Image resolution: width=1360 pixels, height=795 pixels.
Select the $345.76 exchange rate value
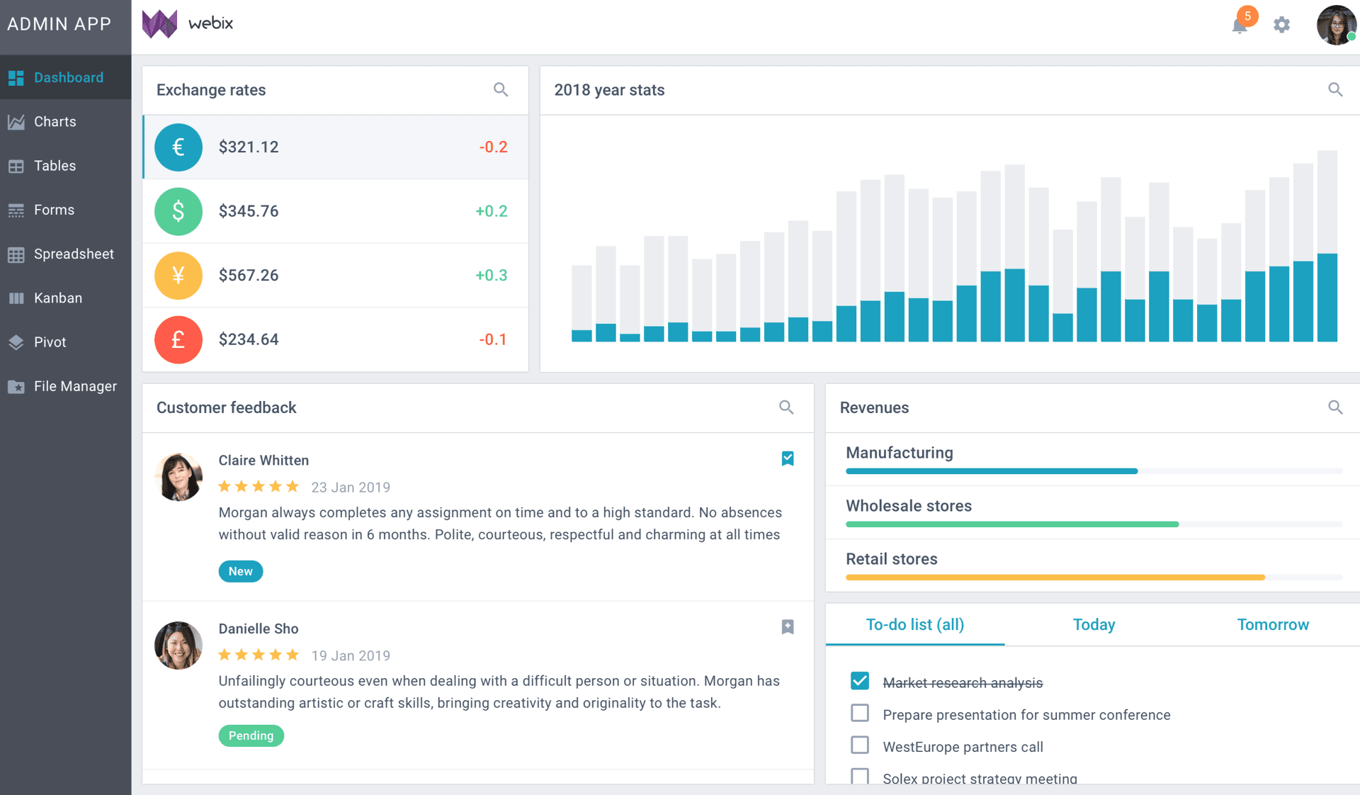click(249, 211)
